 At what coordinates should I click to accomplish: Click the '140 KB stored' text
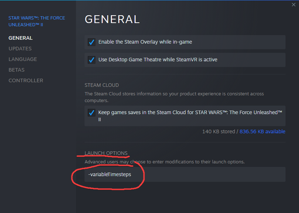coord(218,131)
